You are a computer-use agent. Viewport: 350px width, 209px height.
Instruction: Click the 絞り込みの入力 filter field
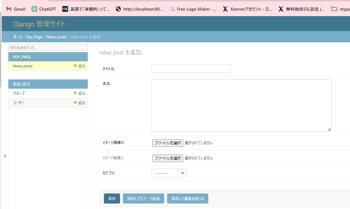pyautogui.click(x=48, y=47)
